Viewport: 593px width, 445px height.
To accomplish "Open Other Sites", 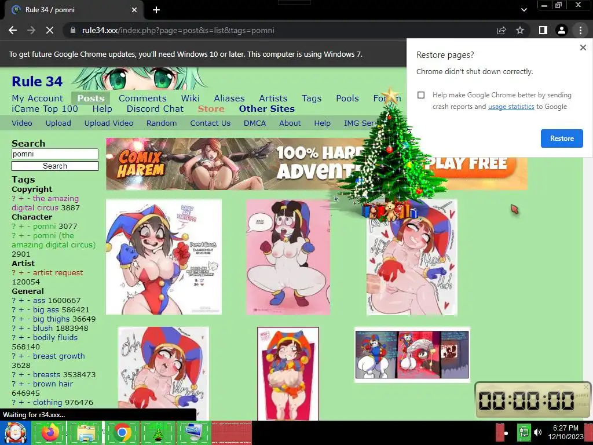I will click(266, 109).
